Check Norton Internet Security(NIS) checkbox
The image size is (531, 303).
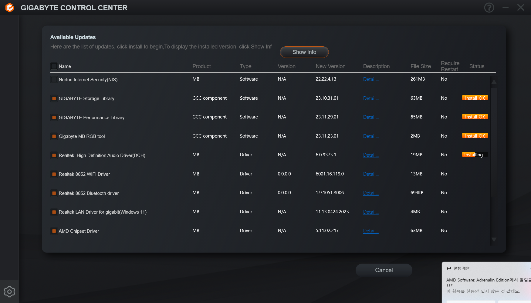[54, 80]
